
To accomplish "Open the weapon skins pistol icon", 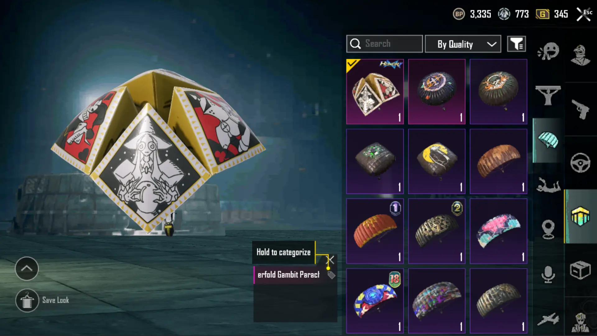I will pos(580,110).
